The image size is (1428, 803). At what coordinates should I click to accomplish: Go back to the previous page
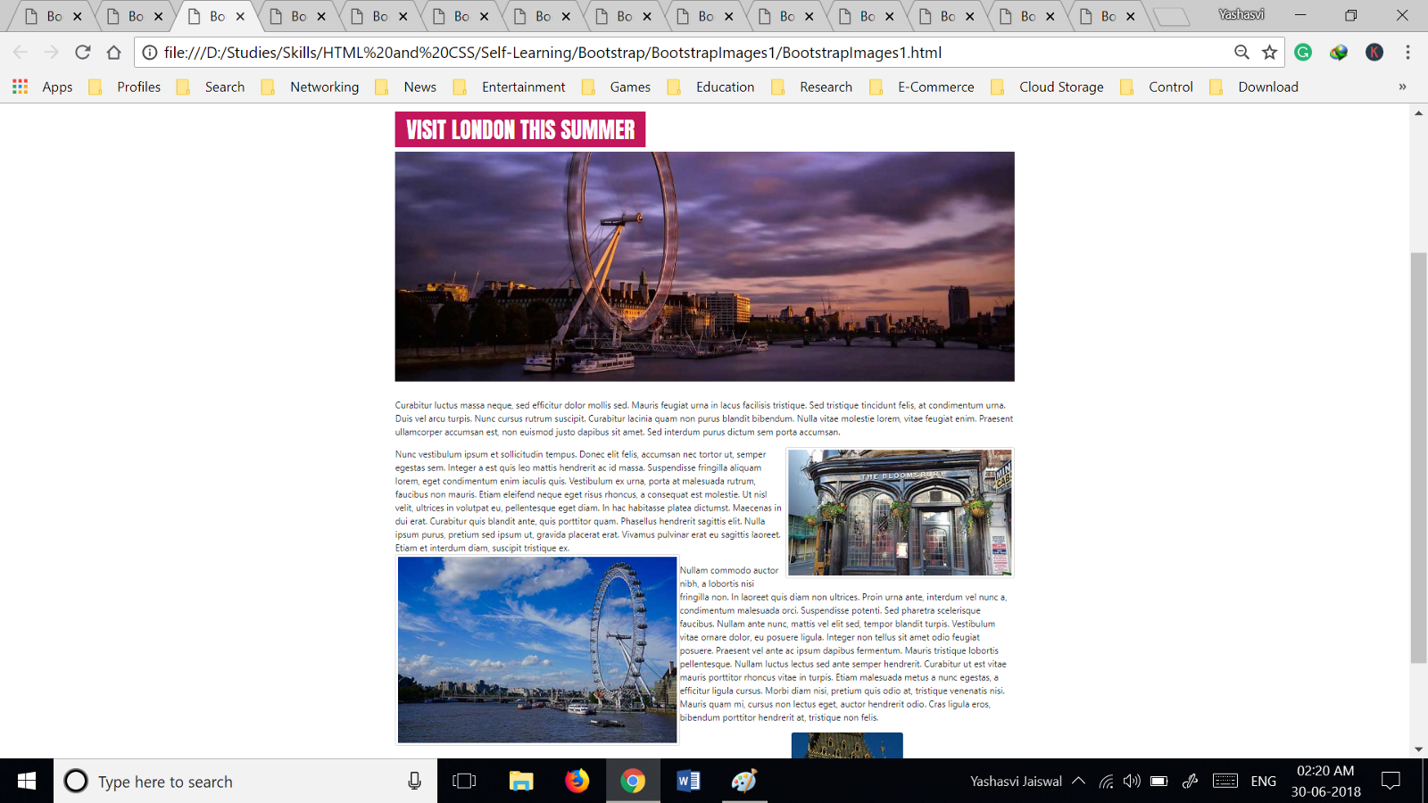[21, 53]
